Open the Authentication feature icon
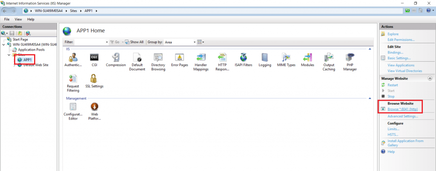 pos(73,60)
